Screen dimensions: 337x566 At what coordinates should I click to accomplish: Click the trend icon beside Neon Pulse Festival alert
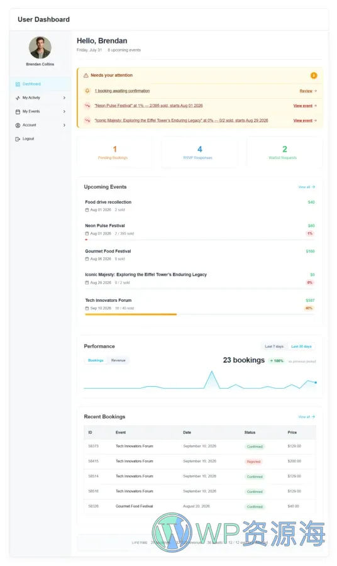[x=87, y=106]
